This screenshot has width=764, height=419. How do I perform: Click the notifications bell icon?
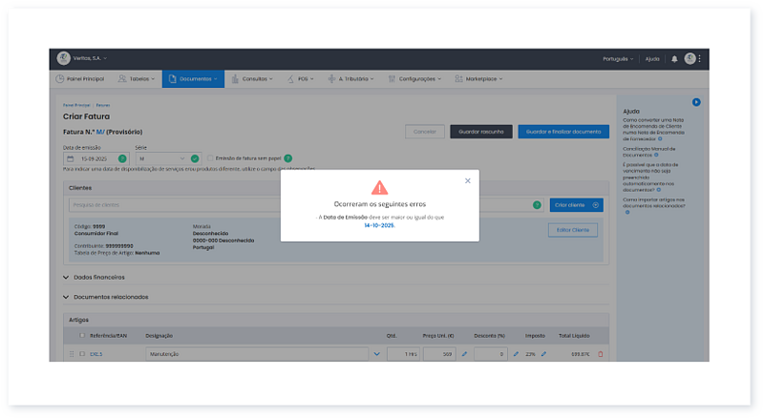click(674, 58)
